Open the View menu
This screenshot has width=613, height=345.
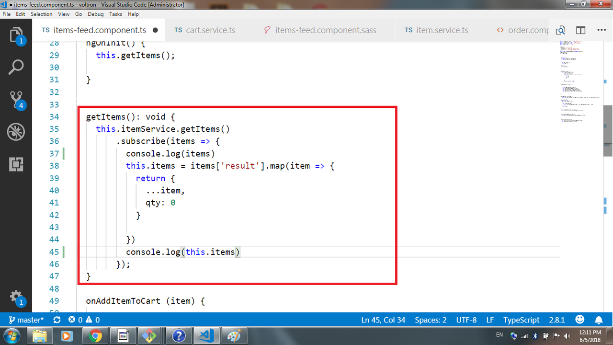64,14
